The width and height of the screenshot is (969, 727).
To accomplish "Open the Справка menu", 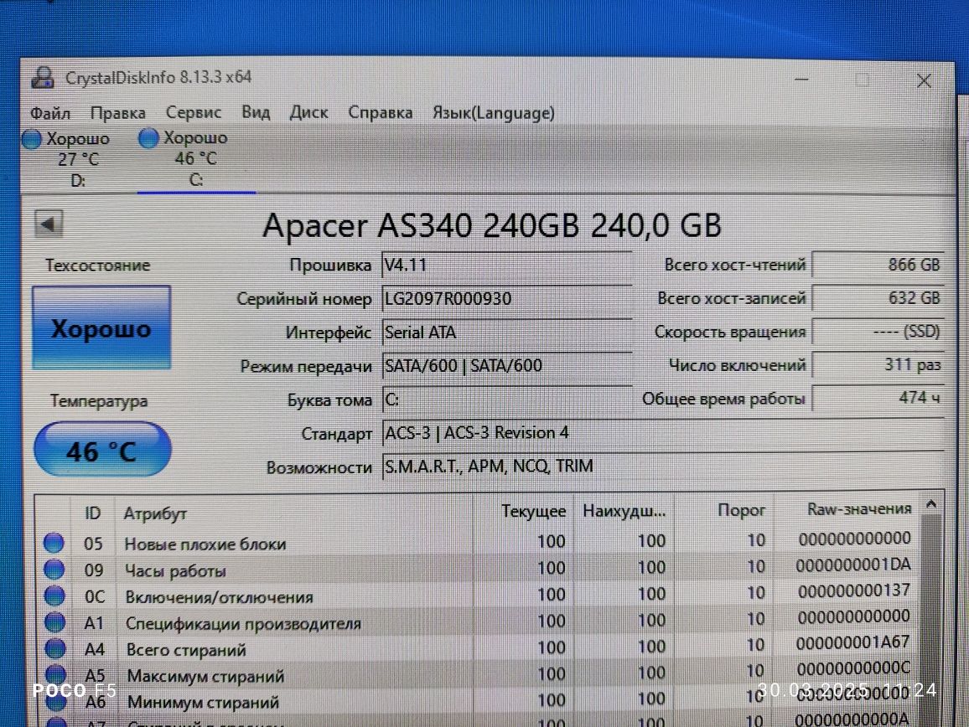I will point(380,112).
